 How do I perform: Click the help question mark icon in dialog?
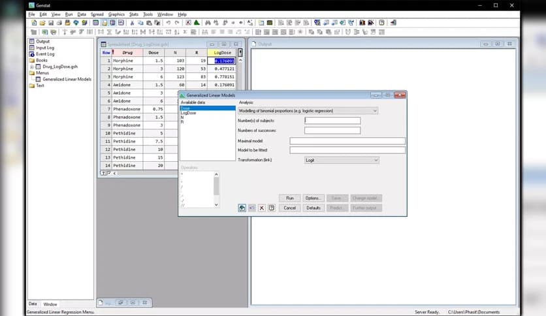(271, 208)
